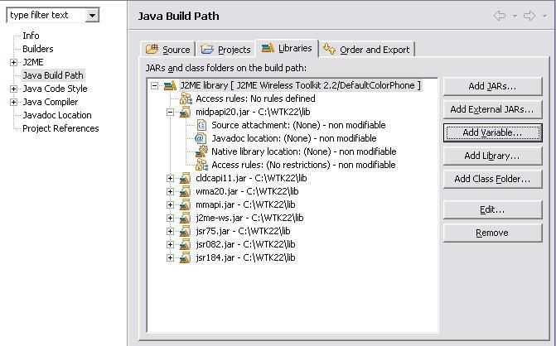Click the Add External JARs button
This screenshot has height=346, width=556.
(492, 109)
